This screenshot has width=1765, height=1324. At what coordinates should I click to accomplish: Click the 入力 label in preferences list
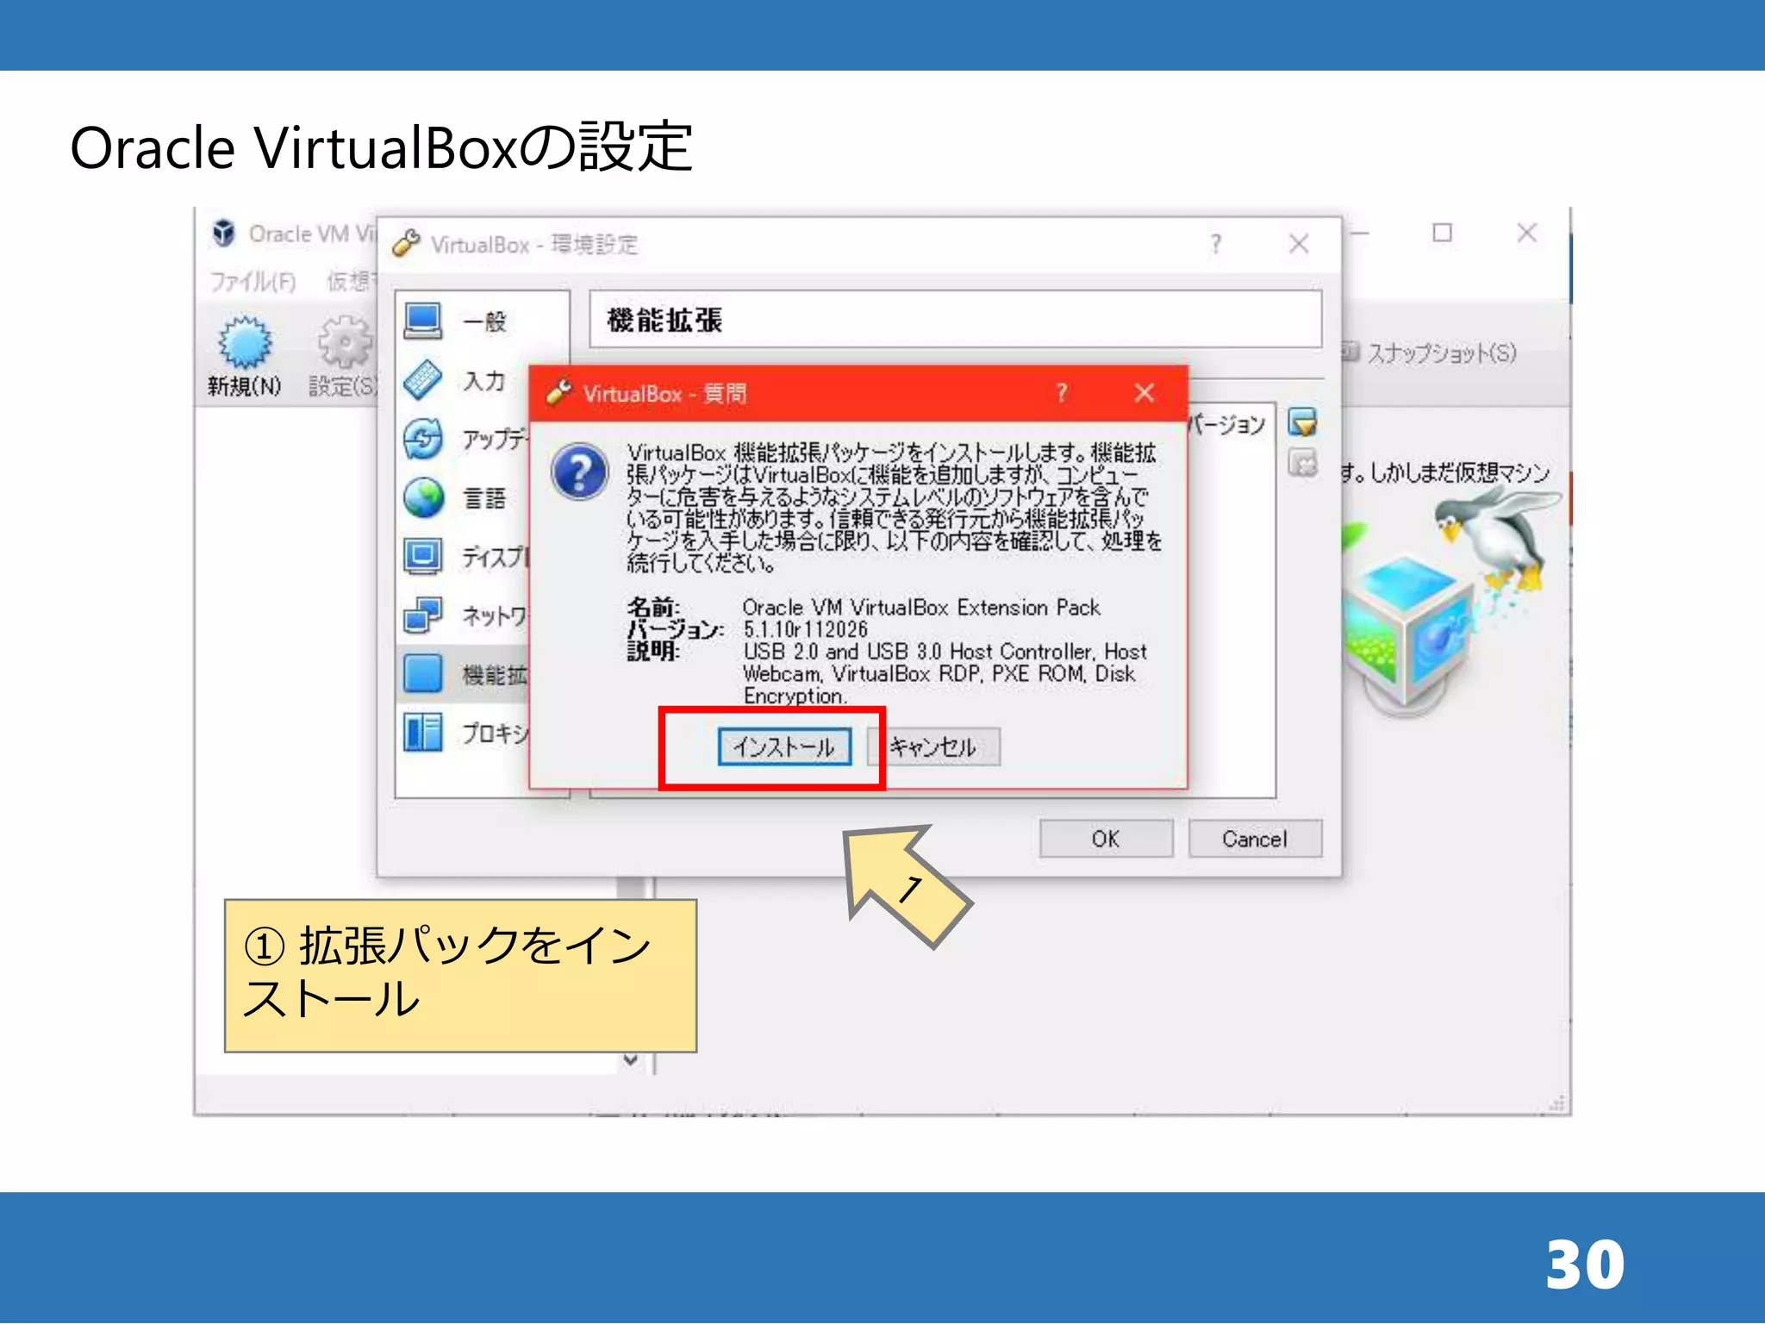(x=484, y=380)
